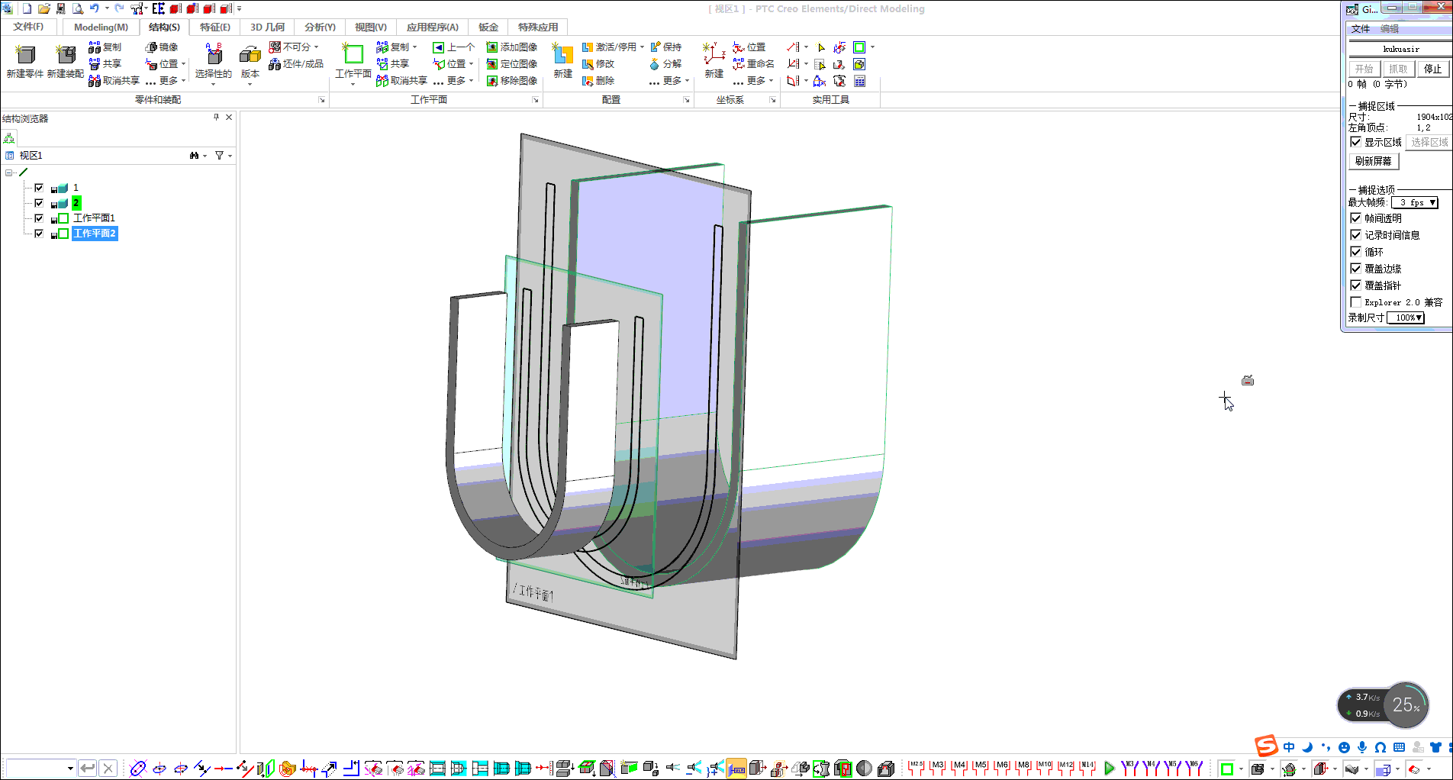Click 保持 in the 配置 group
Screen dimensions: 1453x780
(x=666, y=47)
